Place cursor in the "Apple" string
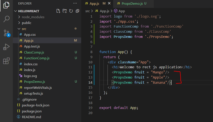 [x=158, y=77]
